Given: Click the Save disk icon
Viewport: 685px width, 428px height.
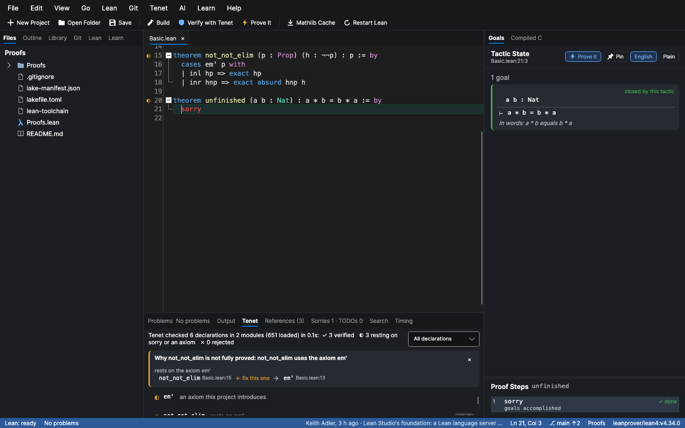Looking at the screenshot, I should (112, 23).
